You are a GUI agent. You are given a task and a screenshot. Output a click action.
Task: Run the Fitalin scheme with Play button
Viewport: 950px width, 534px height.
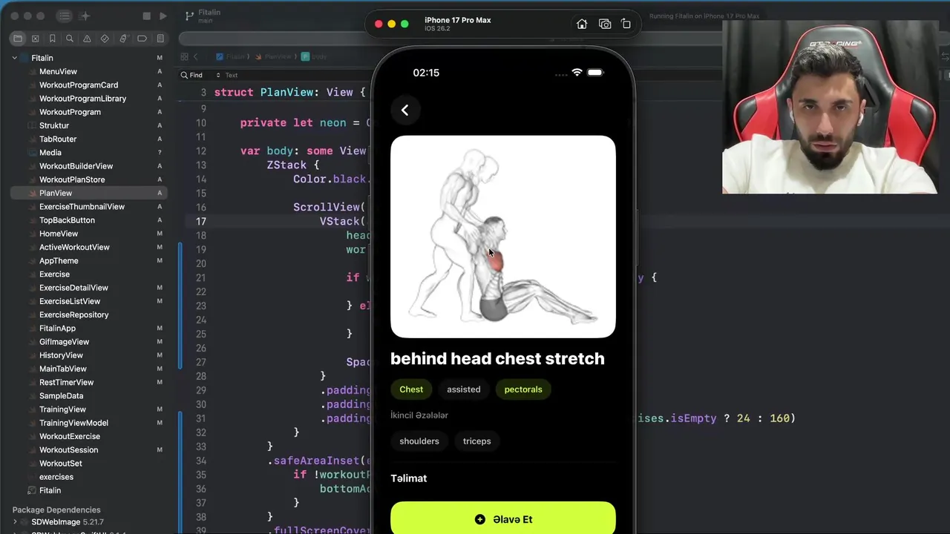pyautogui.click(x=163, y=16)
